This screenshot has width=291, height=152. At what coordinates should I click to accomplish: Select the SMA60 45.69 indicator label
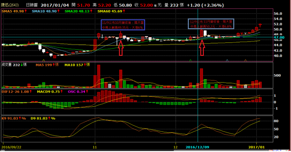(111, 11)
